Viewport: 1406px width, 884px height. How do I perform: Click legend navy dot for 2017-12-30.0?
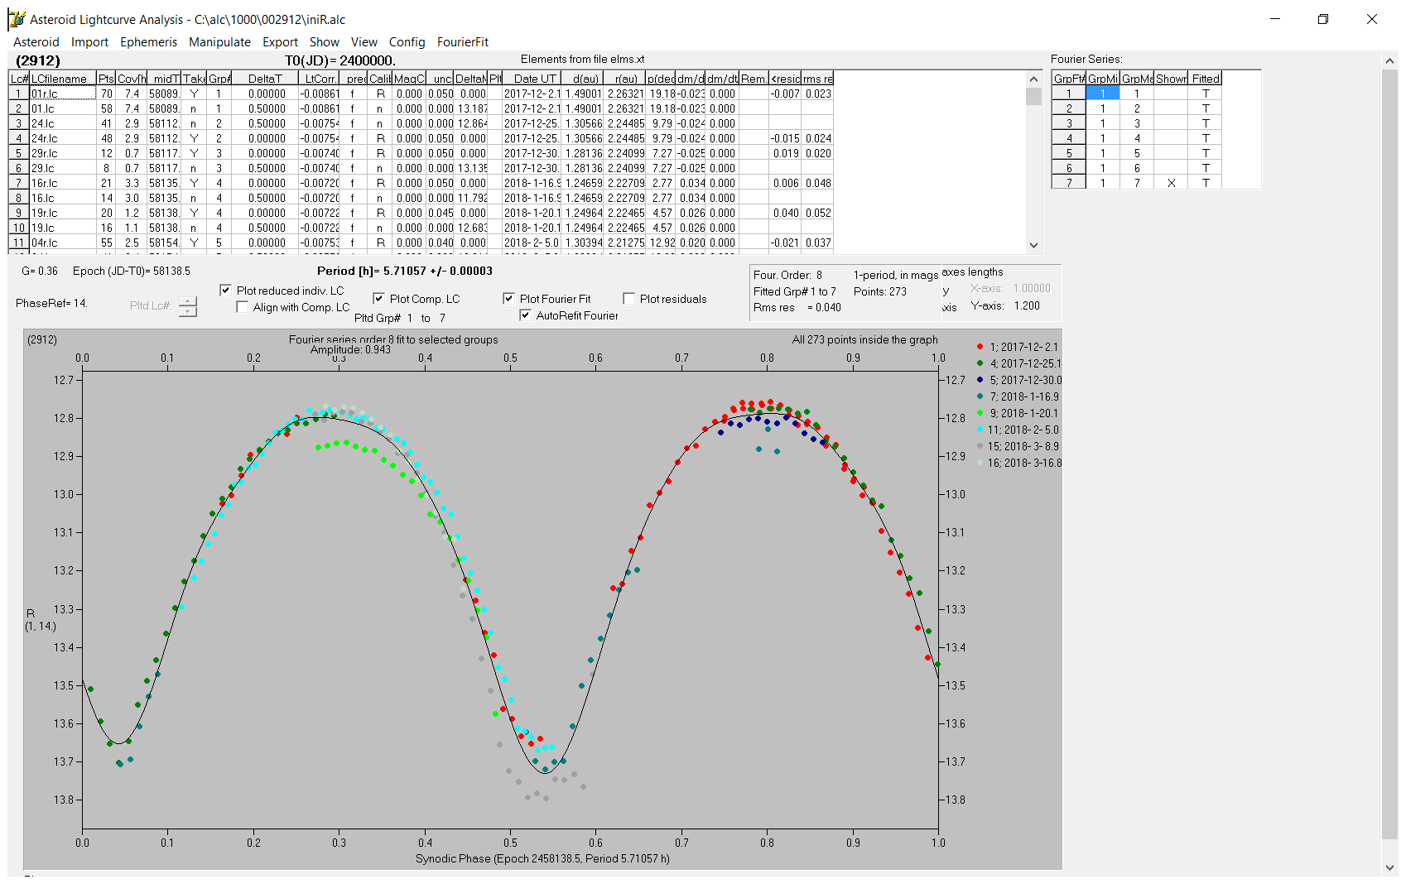[x=980, y=380]
